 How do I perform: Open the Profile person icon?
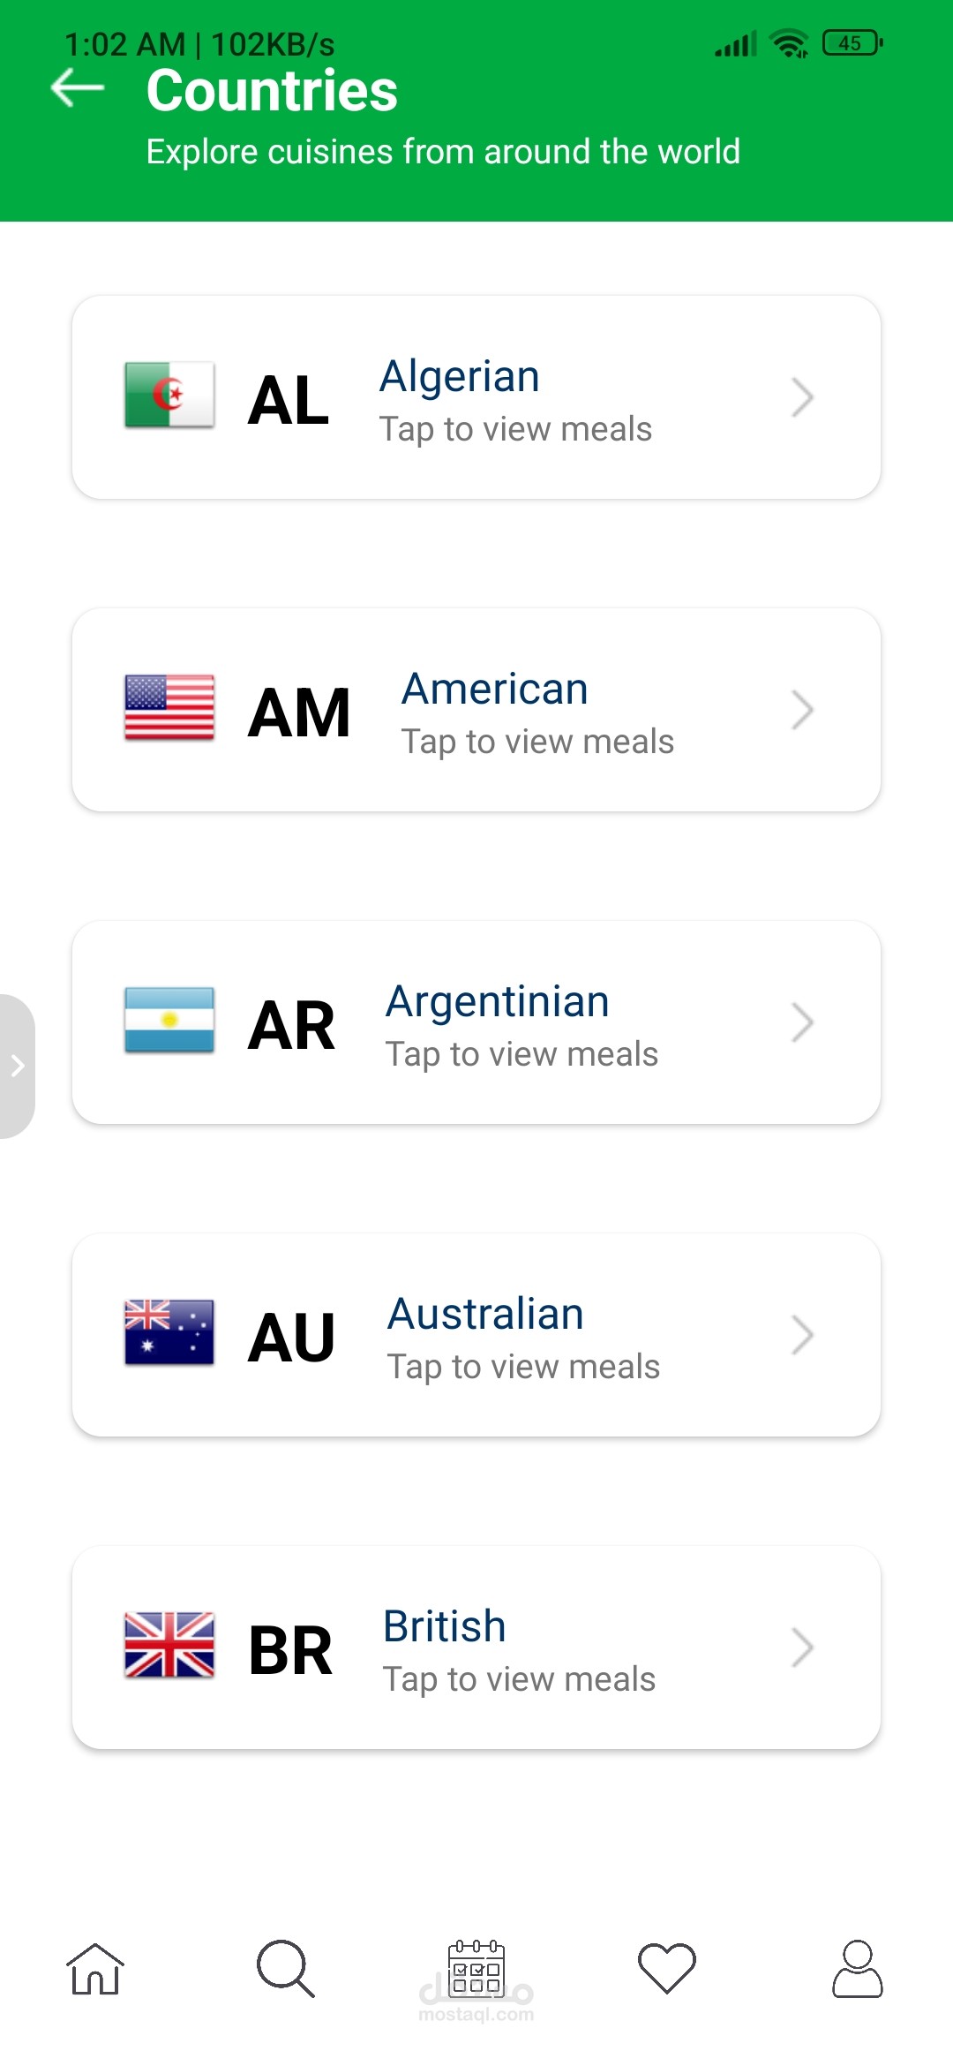click(857, 1969)
